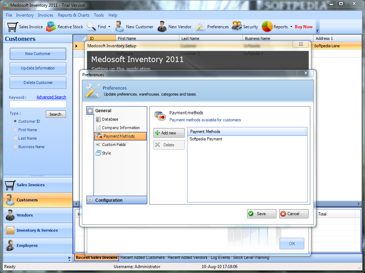The height and width of the screenshot is (273, 365).
Task: Click the Update Information button
Action: (x=38, y=68)
